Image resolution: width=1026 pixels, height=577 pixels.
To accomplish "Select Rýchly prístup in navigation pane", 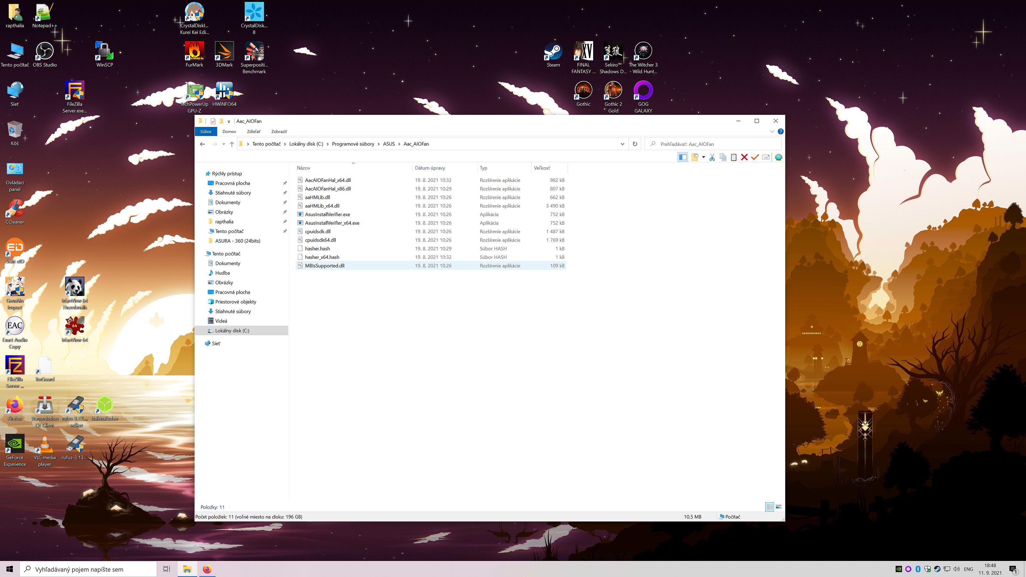I will click(x=227, y=174).
